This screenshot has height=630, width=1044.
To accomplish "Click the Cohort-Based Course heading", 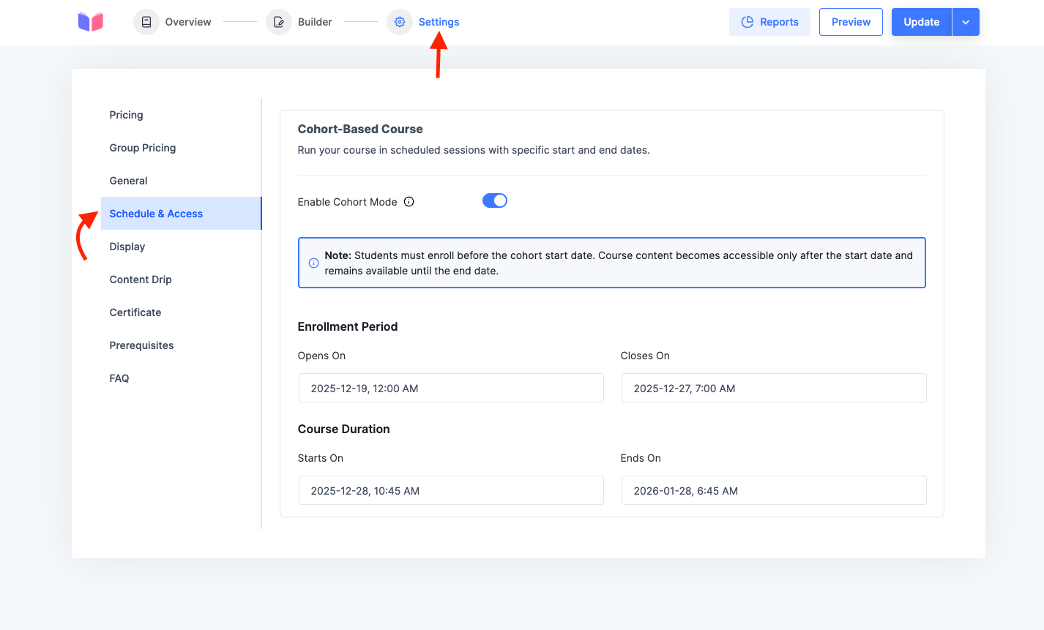I will pyautogui.click(x=360, y=129).
